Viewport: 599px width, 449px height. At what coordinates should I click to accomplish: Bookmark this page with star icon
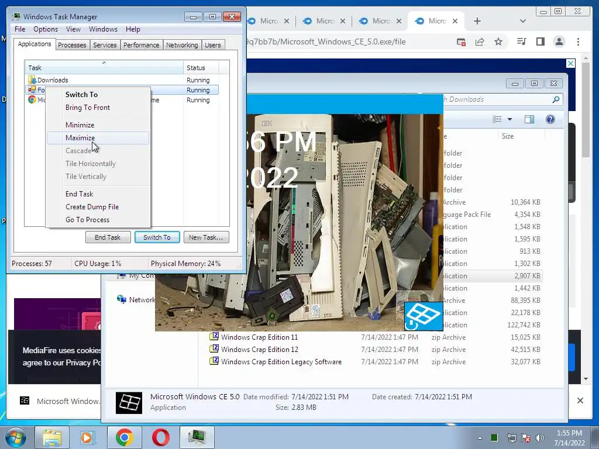coord(498,42)
